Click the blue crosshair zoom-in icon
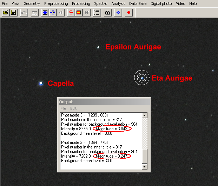Screen dimensions: 218x186 click(45, 13)
